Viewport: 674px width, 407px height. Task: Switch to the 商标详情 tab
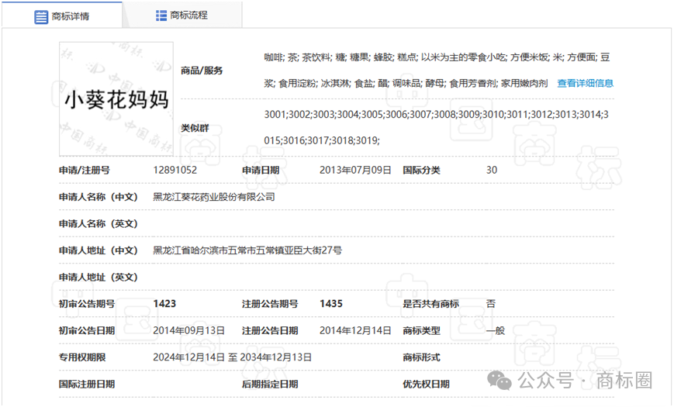(70, 16)
